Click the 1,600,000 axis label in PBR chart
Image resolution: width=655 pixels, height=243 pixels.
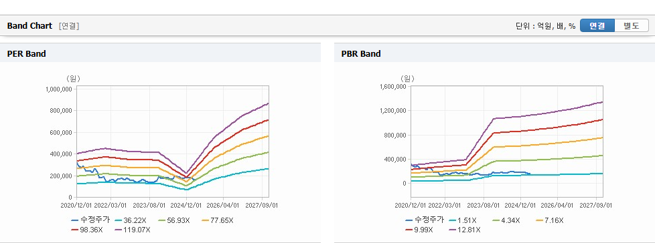[x=394, y=87]
